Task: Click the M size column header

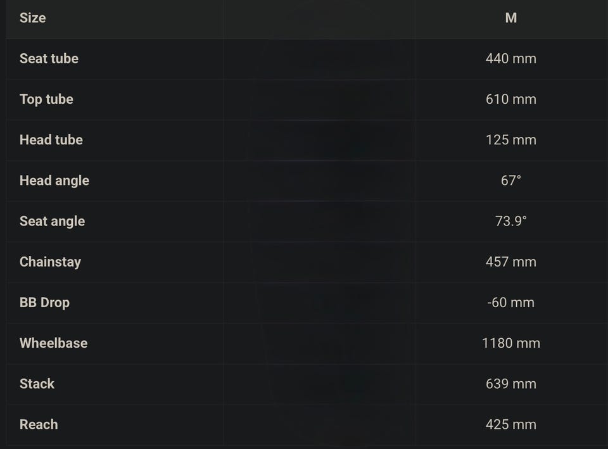Action: [x=510, y=18]
